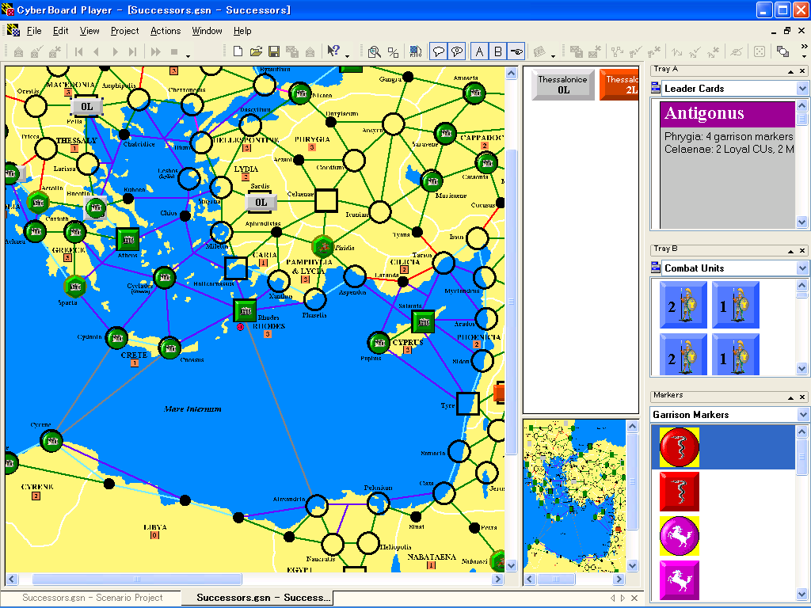Image resolution: width=811 pixels, height=608 pixels.
Task: Step forward one move in playback
Action: tap(115, 51)
